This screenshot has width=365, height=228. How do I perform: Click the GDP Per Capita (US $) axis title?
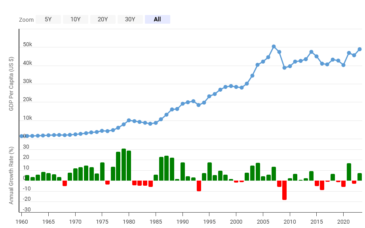click(11, 84)
